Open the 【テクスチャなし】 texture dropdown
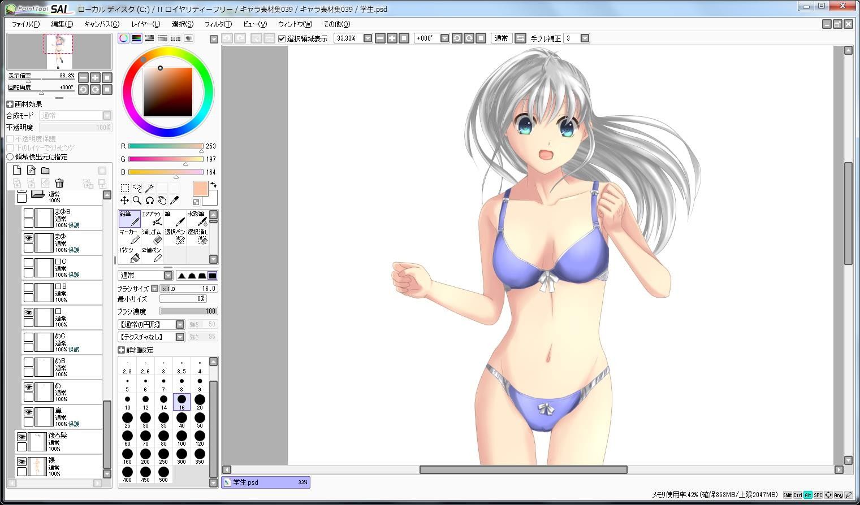This screenshot has width=860, height=505. tap(180, 337)
